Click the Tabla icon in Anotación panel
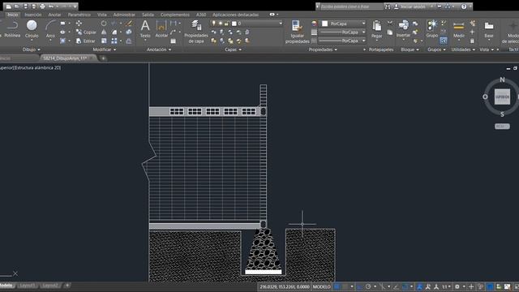 pyautogui.click(x=173, y=41)
